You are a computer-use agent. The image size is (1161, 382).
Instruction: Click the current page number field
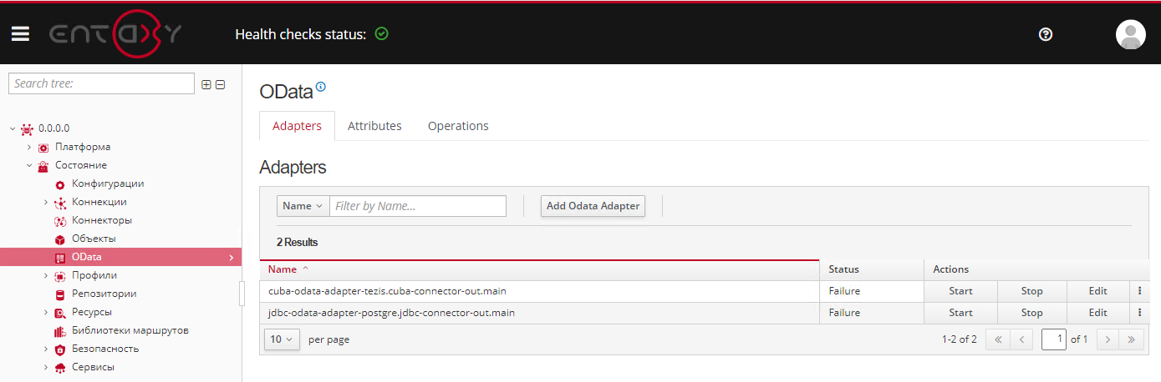[x=1054, y=339]
